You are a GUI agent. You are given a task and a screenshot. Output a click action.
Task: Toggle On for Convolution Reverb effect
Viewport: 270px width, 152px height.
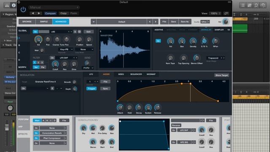pos(36,133)
